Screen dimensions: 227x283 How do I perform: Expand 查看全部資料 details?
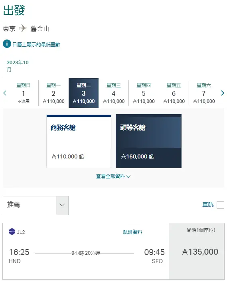click(113, 176)
